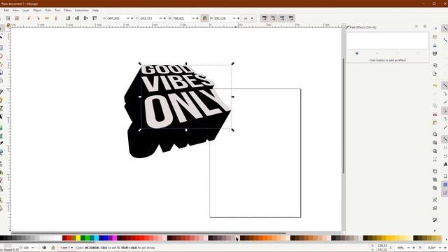Toggle current layer visibility eye

[x=44, y=248]
